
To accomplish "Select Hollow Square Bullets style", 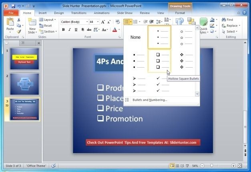I will (159, 61).
